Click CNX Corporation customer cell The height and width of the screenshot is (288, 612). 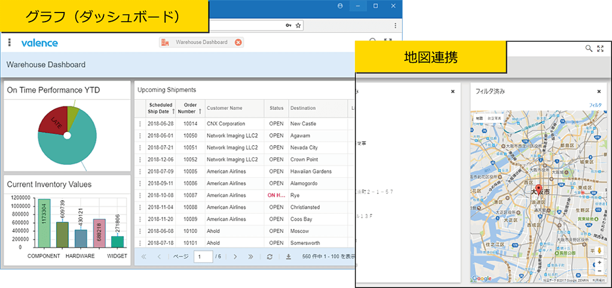click(x=226, y=124)
